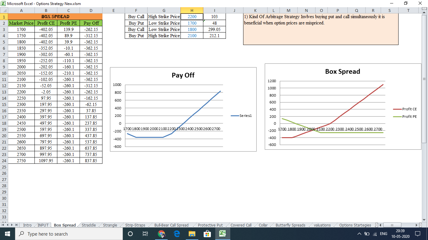Go to the last sheet tab arrow

point(17,225)
